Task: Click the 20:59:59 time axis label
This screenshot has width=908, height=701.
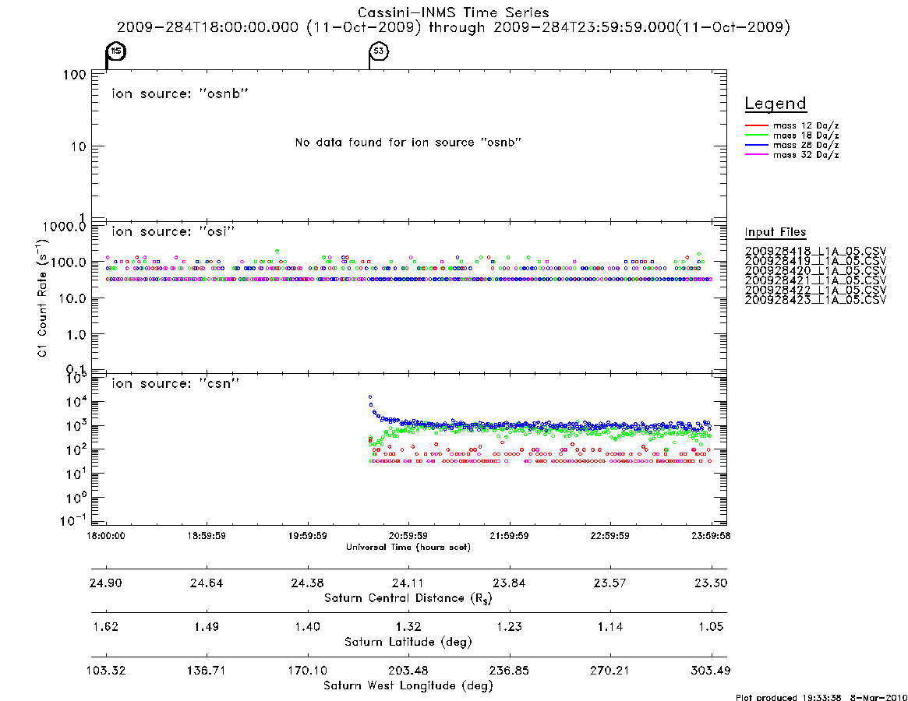Action: (408, 536)
